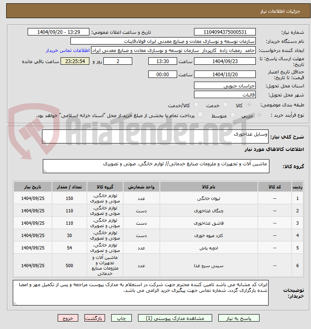Click the اطلاعات کالاهای مورد نیاز section title
Screen dimensions: 311x329
pyautogui.click(x=274, y=149)
